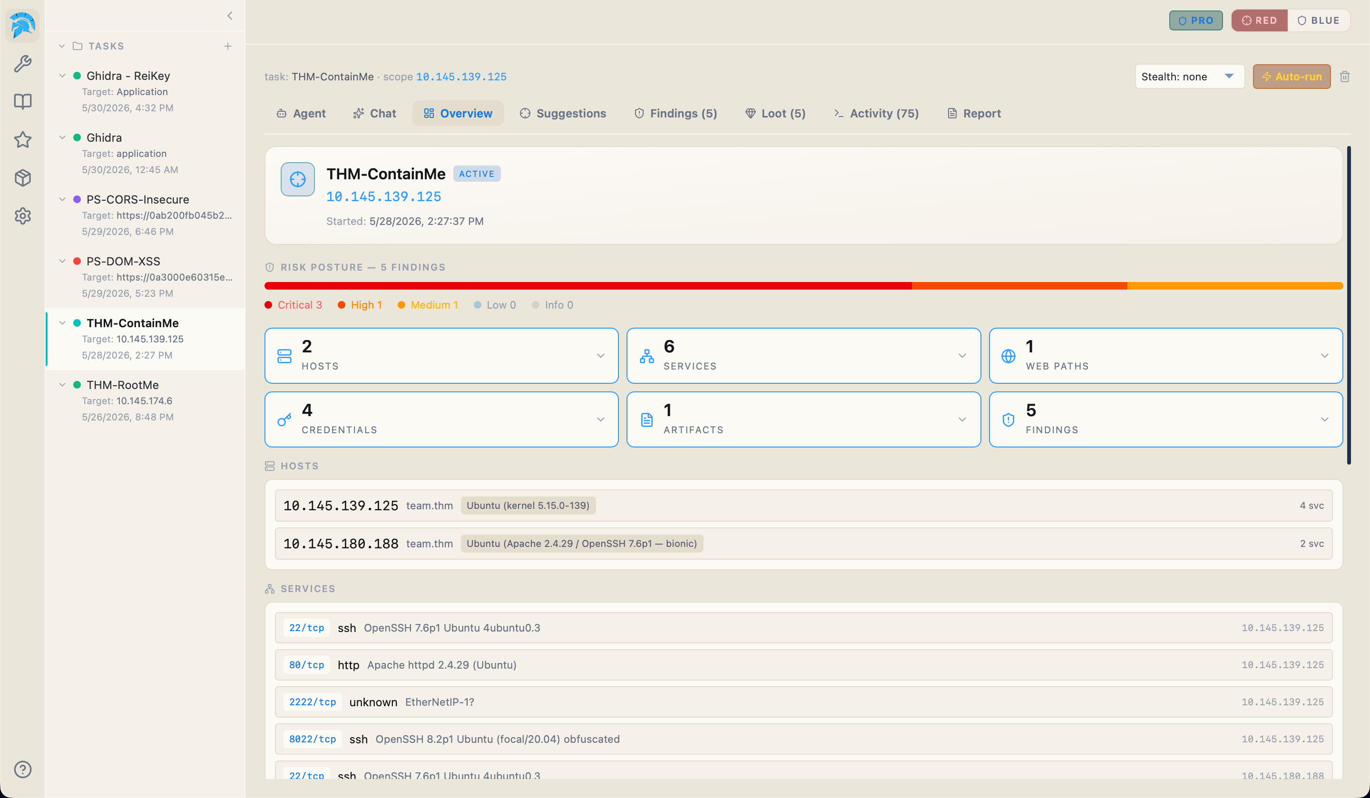Start Auto-run for this task
The width and height of the screenshot is (1370, 798).
click(x=1291, y=77)
